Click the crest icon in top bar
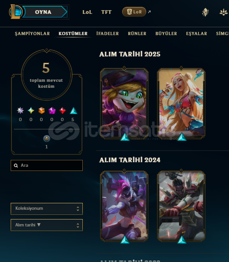The width and height of the screenshot is (229, 262). [x=205, y=12]
